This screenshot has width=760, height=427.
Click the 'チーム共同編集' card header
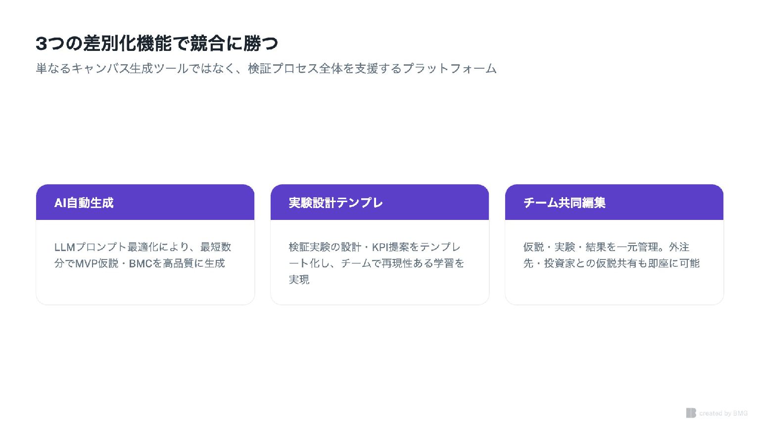pos(564,203)
